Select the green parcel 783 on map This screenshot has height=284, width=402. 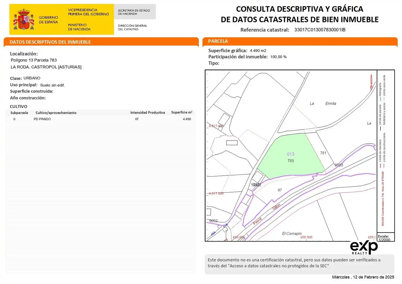click(x=291, y=157)
